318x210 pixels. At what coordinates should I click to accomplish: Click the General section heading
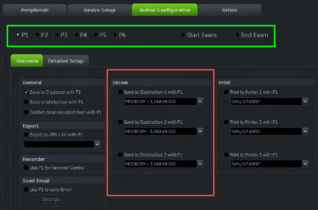tap(32, 83)
